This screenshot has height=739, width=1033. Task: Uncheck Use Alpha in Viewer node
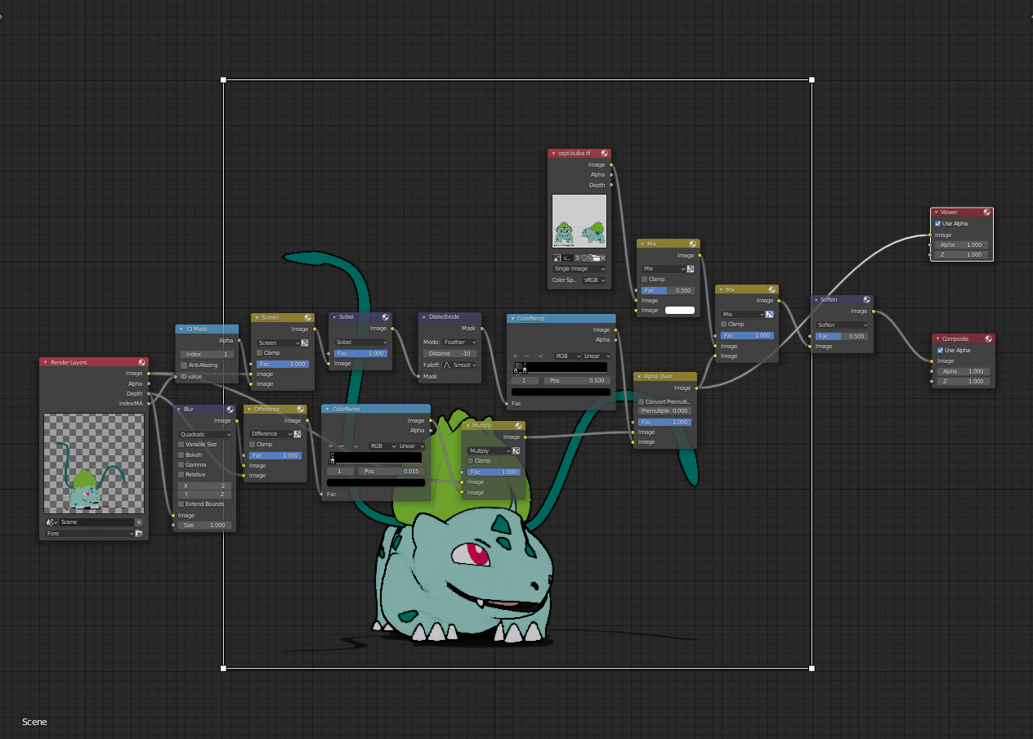(x=938, y=223)
